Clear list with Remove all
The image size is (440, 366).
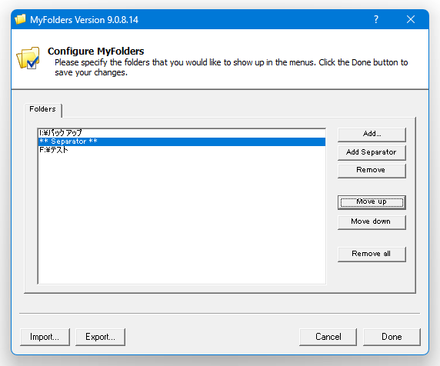coord(372,254)
